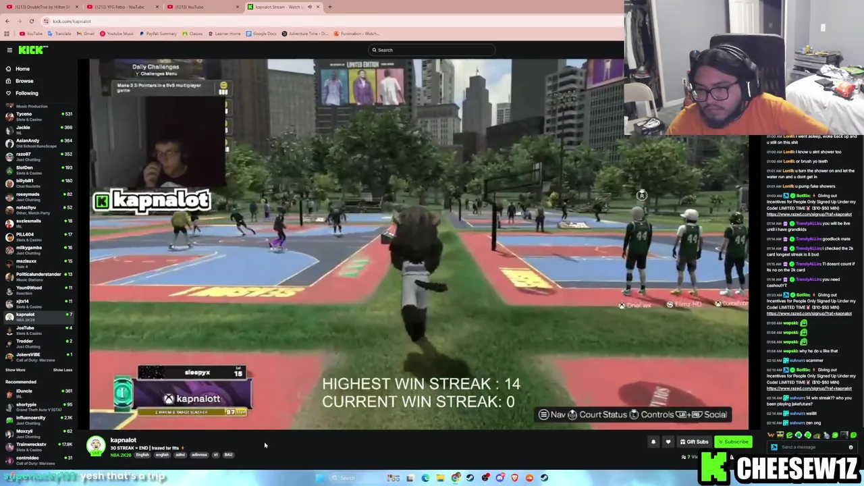This screenshot has width=864, height=486.
Task: Open billybill1's channel in the sidebar
Action: 38,183
